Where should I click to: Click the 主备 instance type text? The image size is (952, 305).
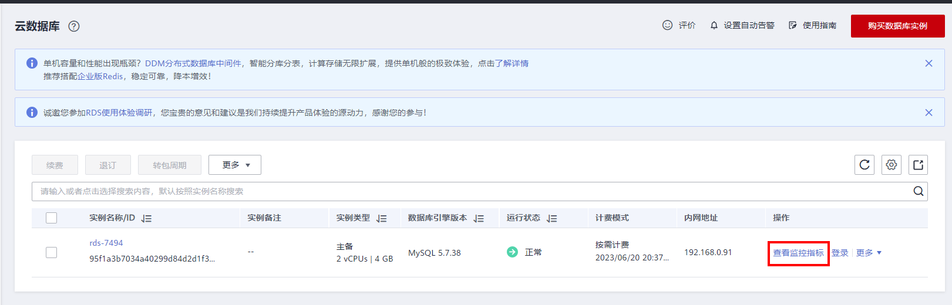[x=345, y=246]
